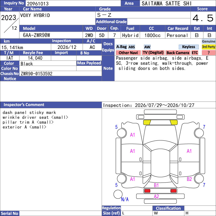Click the Keyless equipment badge
The image size is (216, 216).
pos(188,47)
